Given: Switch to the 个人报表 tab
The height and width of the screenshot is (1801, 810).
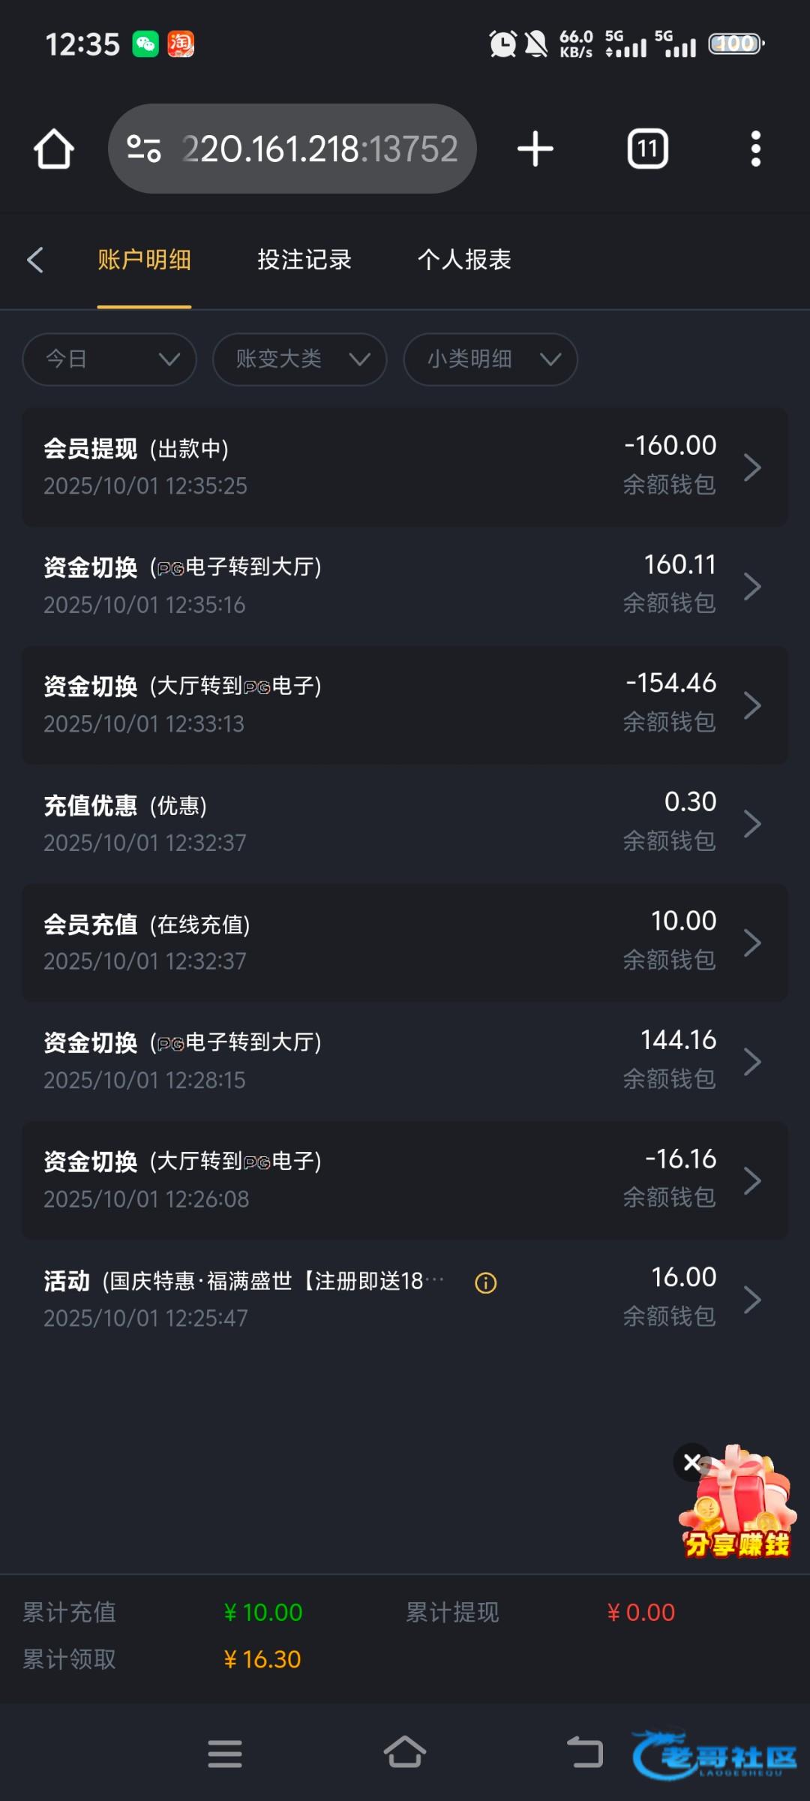Looking at the screenshot, I should (x=464, y=260).
